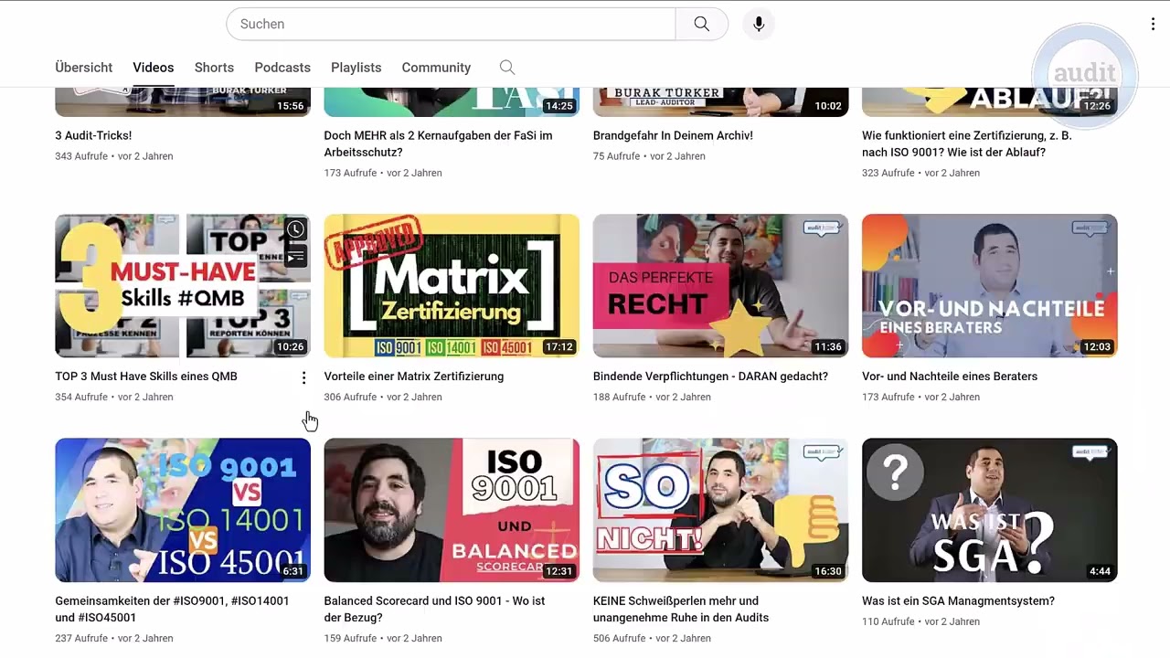Open channel search magnifier next to Community
Viewport: 1170px width, 658px height.
point(507,68)
